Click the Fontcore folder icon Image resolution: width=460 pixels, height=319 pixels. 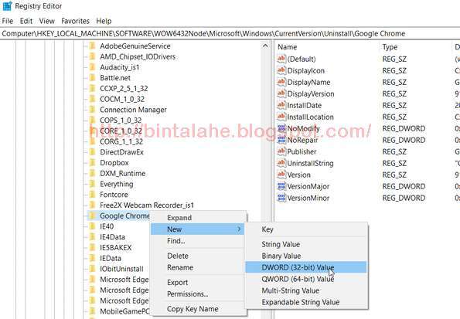[x=92, y=195]
